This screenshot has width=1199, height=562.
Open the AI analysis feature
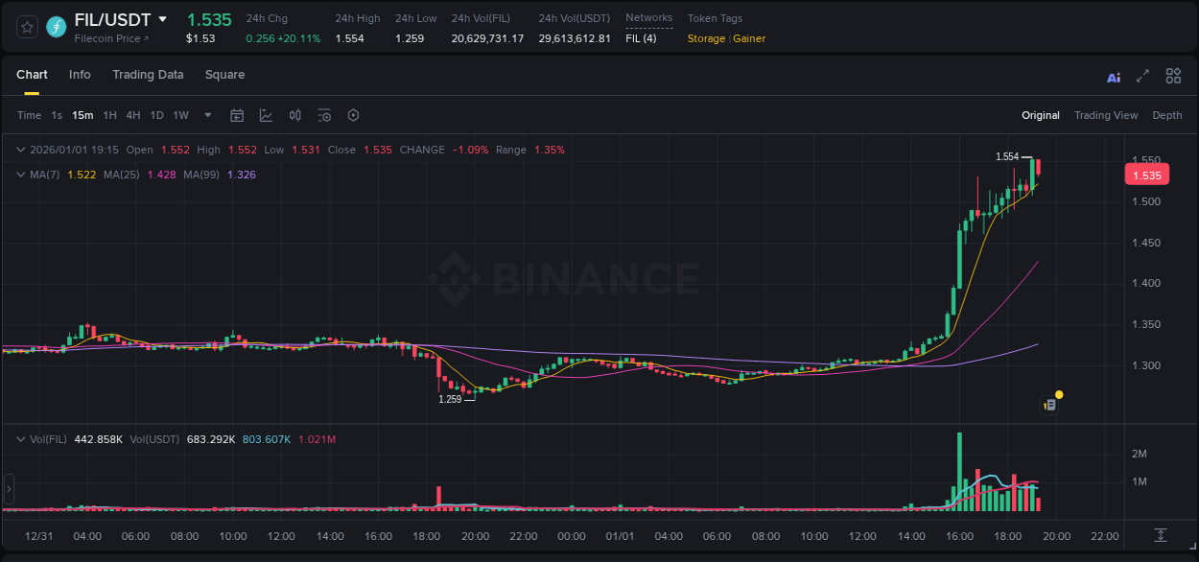(x=1113, y=76)
